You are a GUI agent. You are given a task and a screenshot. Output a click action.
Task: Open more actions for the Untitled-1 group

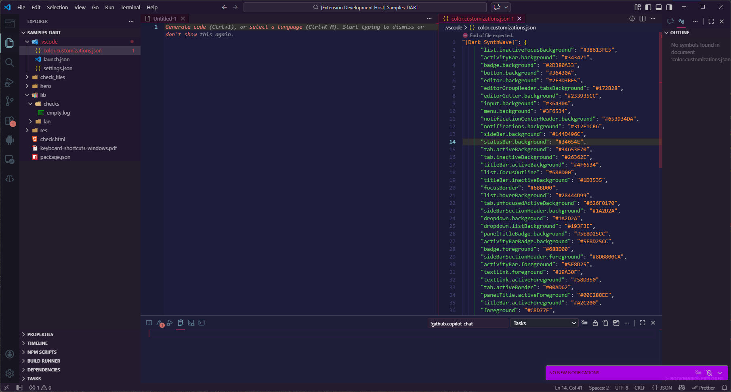click(429, 19)
